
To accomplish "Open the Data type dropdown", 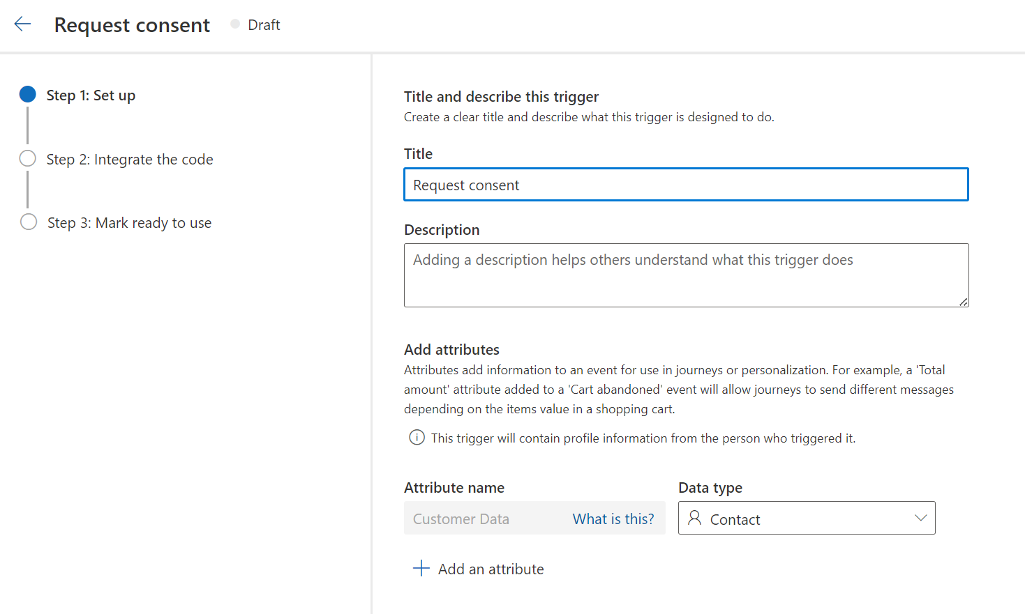I will [806, 518].
